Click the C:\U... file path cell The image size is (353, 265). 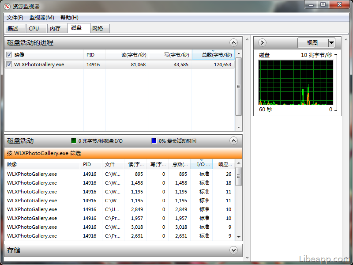point(112,209)
